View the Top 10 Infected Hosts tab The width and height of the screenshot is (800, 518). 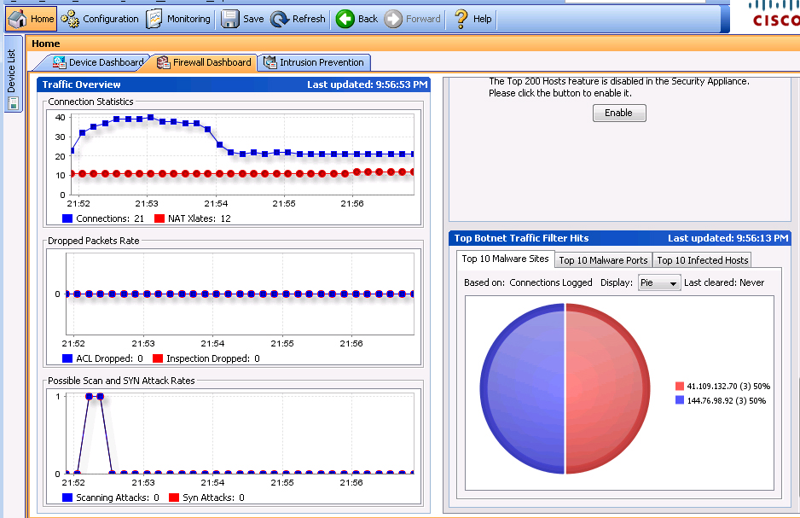point(702,260)
